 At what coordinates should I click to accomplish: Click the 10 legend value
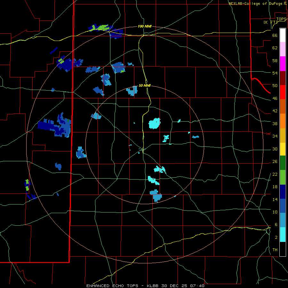(275, 212)
